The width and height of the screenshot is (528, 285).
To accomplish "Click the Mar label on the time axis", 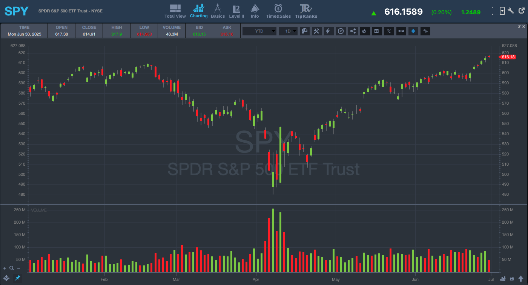I will (176, 279).
